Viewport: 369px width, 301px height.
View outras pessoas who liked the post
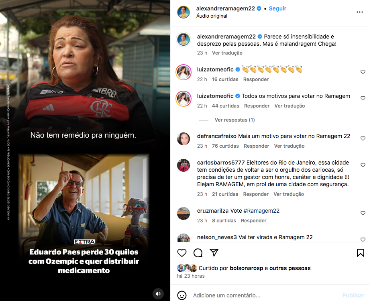point(290,268)
